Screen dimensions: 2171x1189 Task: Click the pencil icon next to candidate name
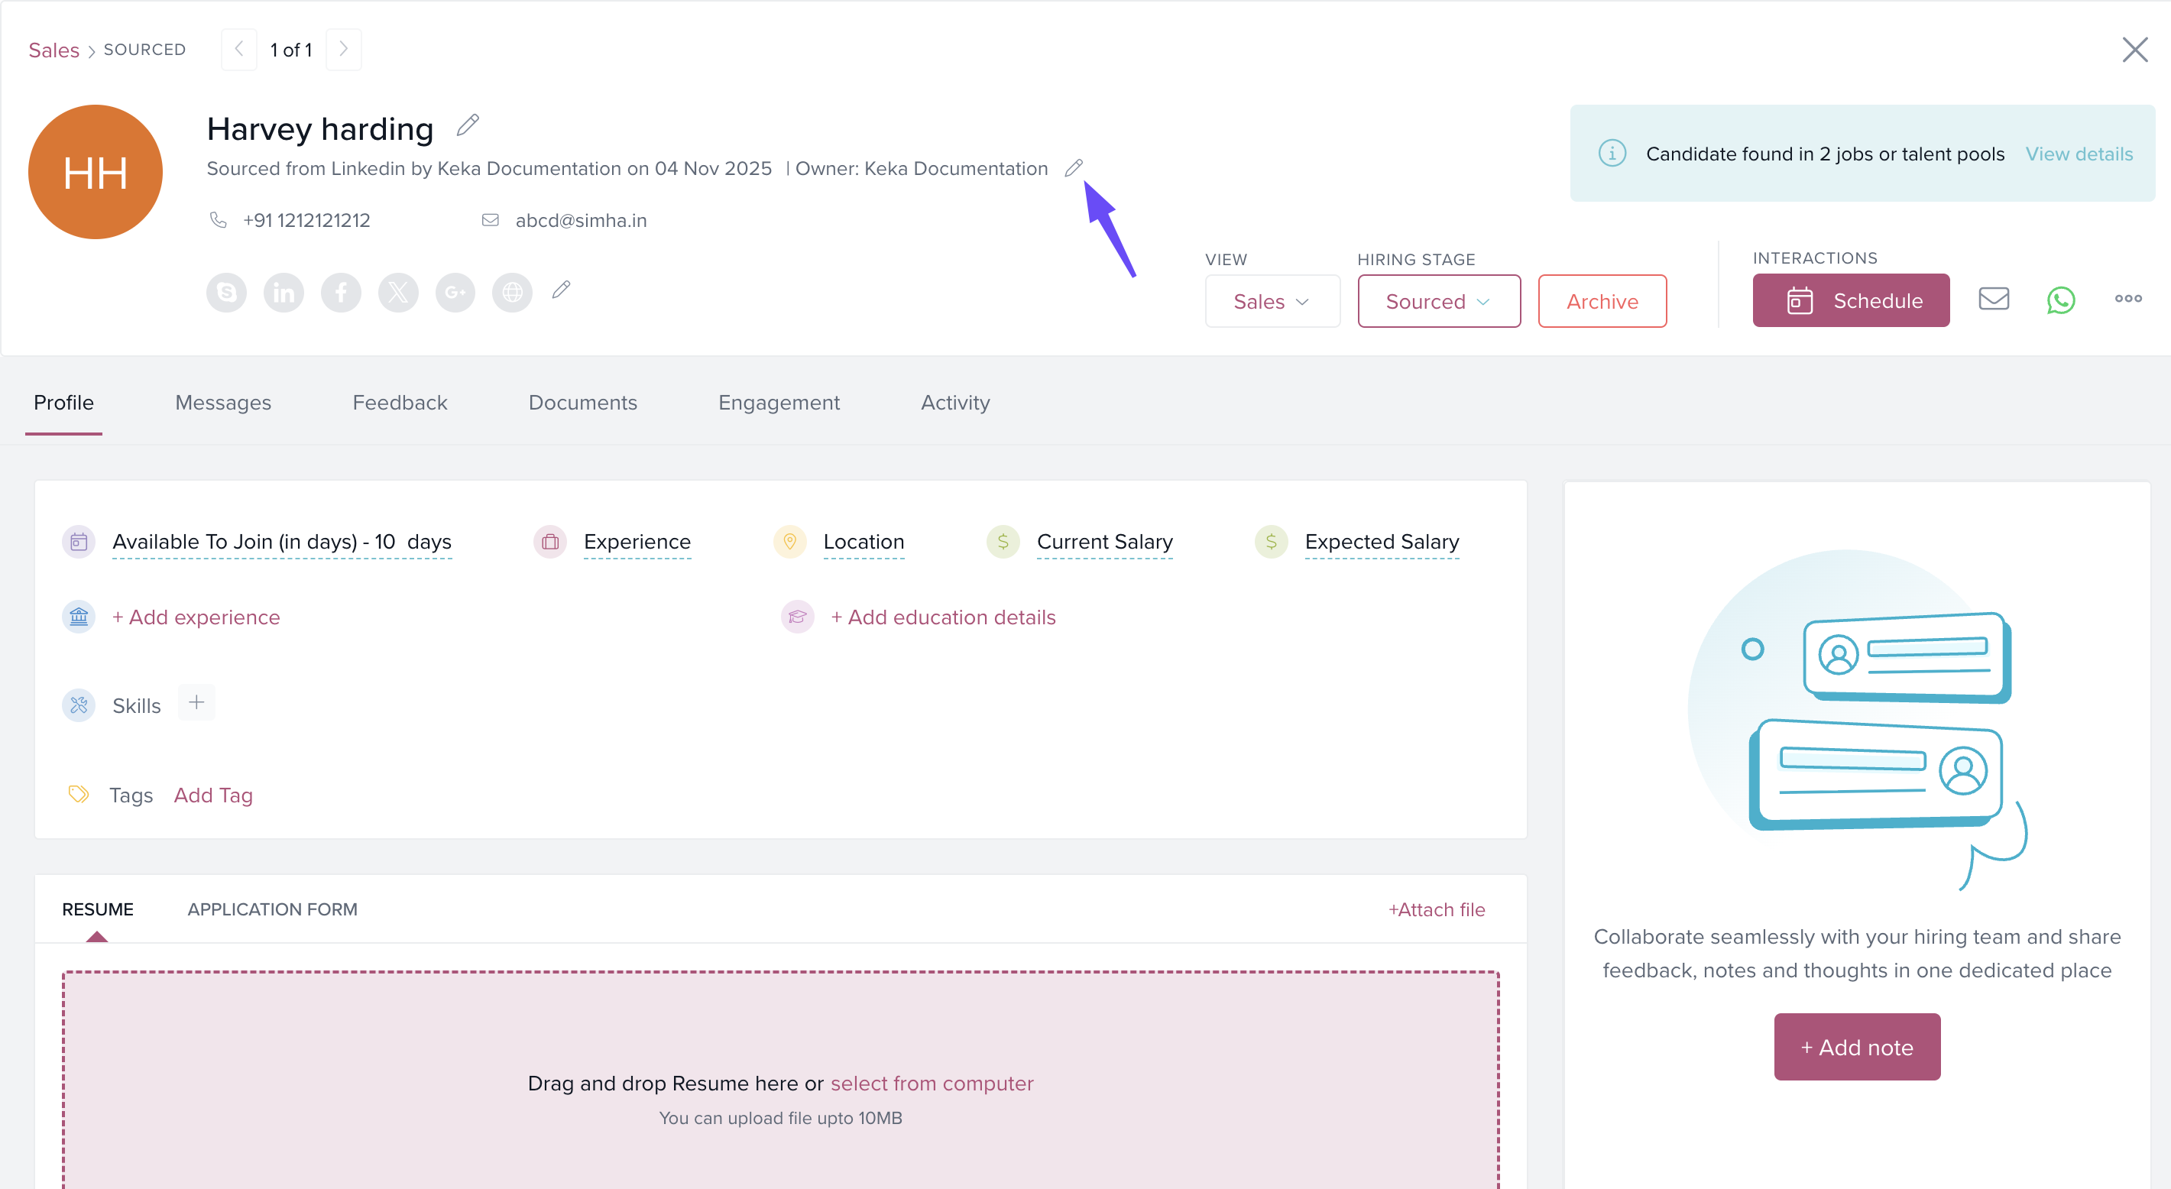468,125
